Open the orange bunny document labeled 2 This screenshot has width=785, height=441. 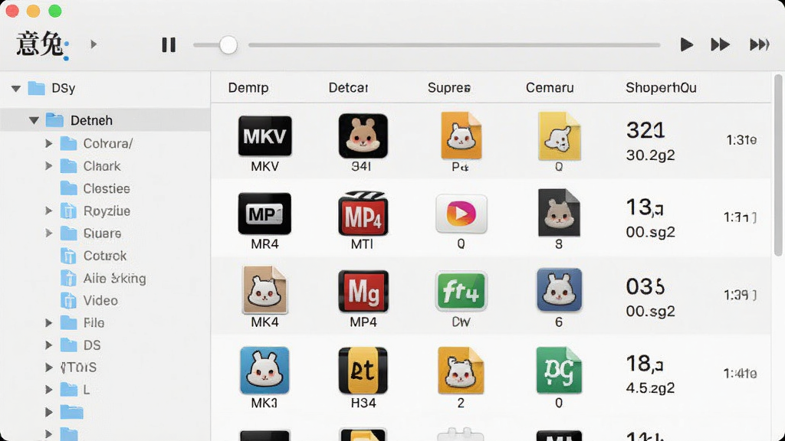coord(461,371)
